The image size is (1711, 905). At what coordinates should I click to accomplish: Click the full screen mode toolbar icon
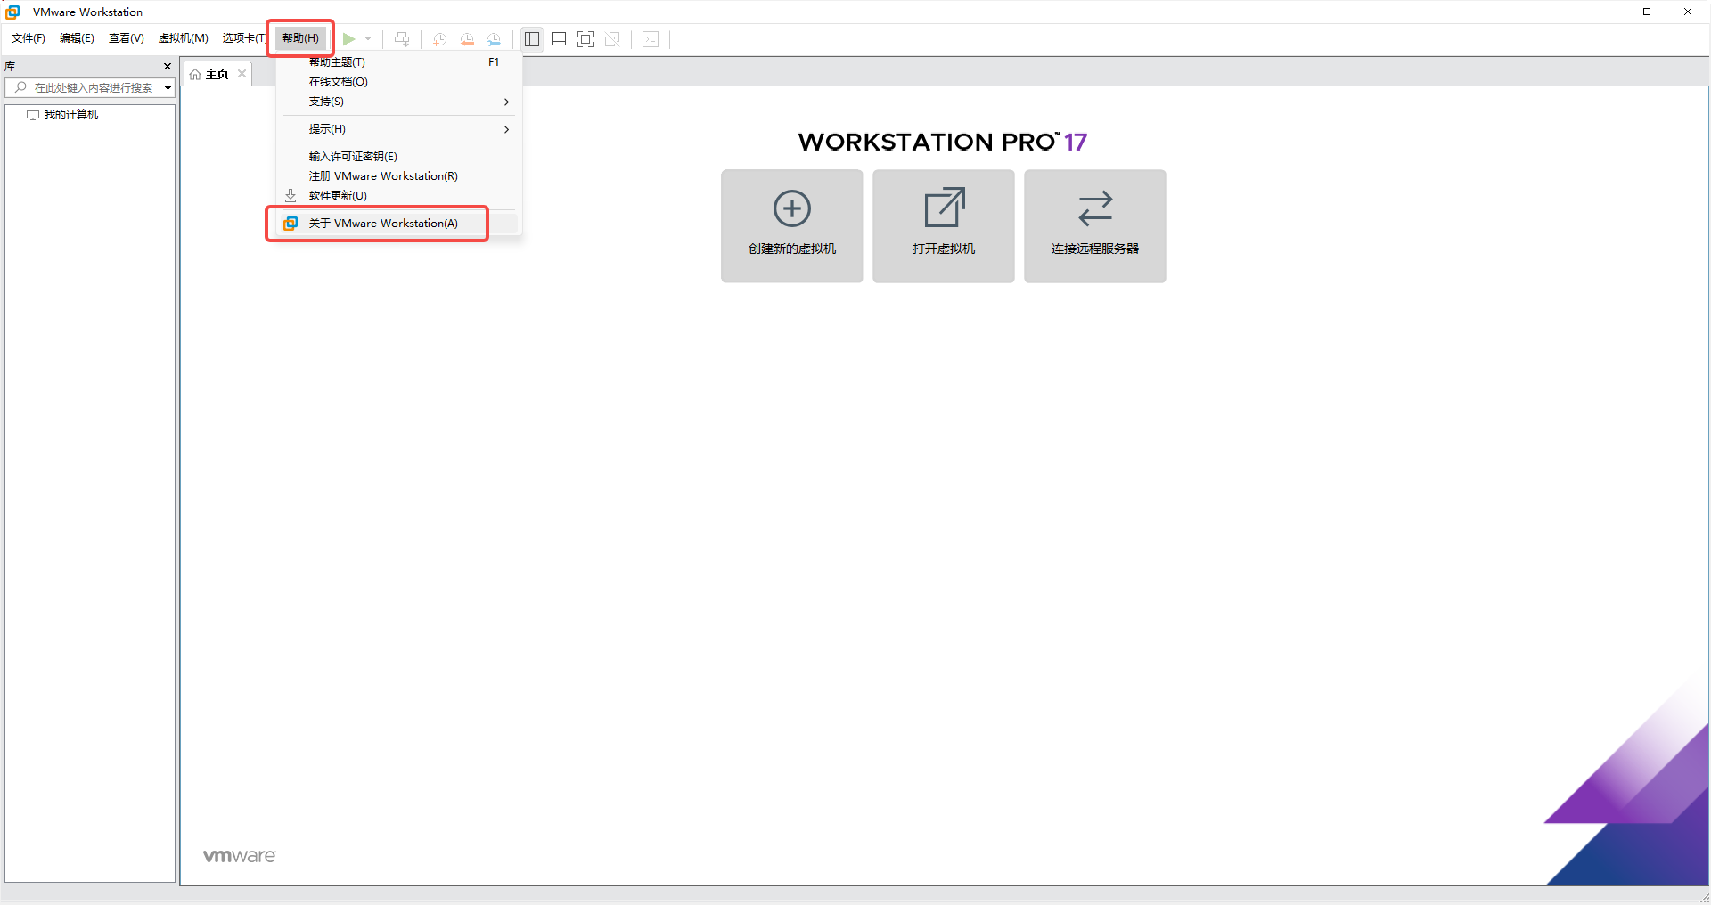click(x=585, y=39)
